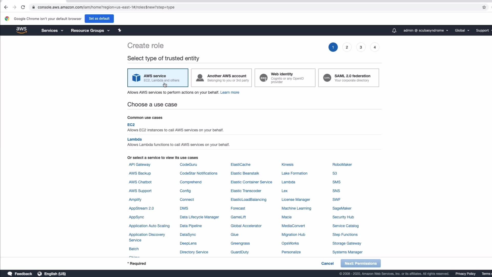Click the globe language icon
The width and height of the screenshot is (492, 277).
click(40, 274)
